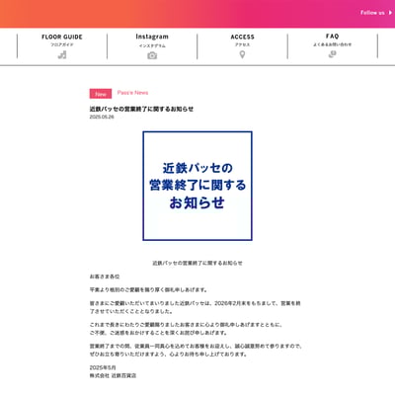Viewport: 395px width, 395px height.
Task: Click the arrow next to Follow us
Action: click(x=390, y=13)
